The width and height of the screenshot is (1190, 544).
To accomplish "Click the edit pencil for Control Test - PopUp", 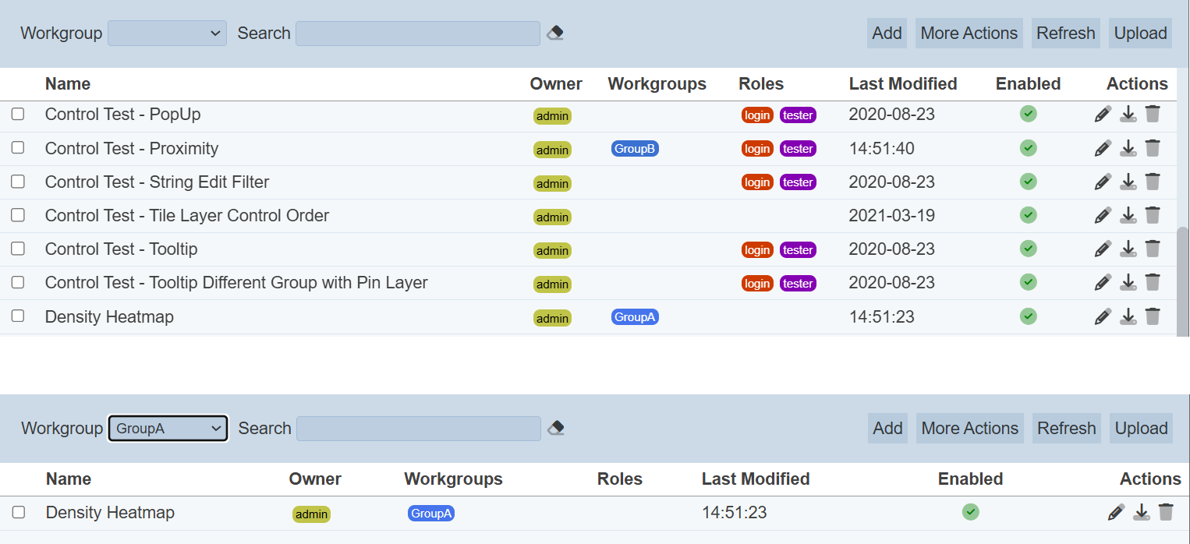I will [x=1103, y=115].
